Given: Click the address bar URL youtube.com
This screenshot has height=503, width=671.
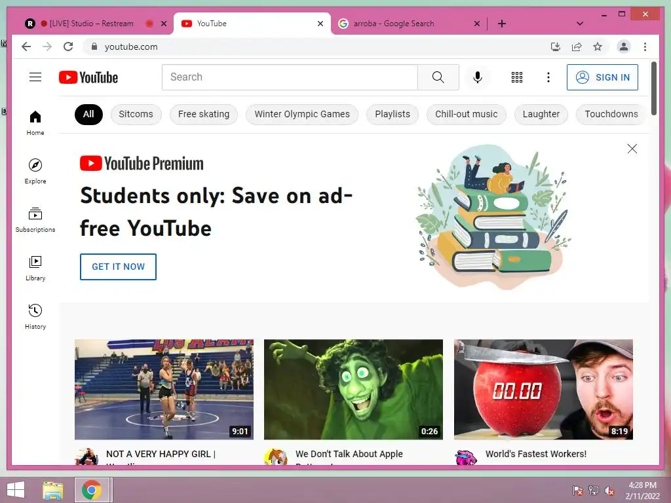Looking at the screenshot, I should coord(131,47).
